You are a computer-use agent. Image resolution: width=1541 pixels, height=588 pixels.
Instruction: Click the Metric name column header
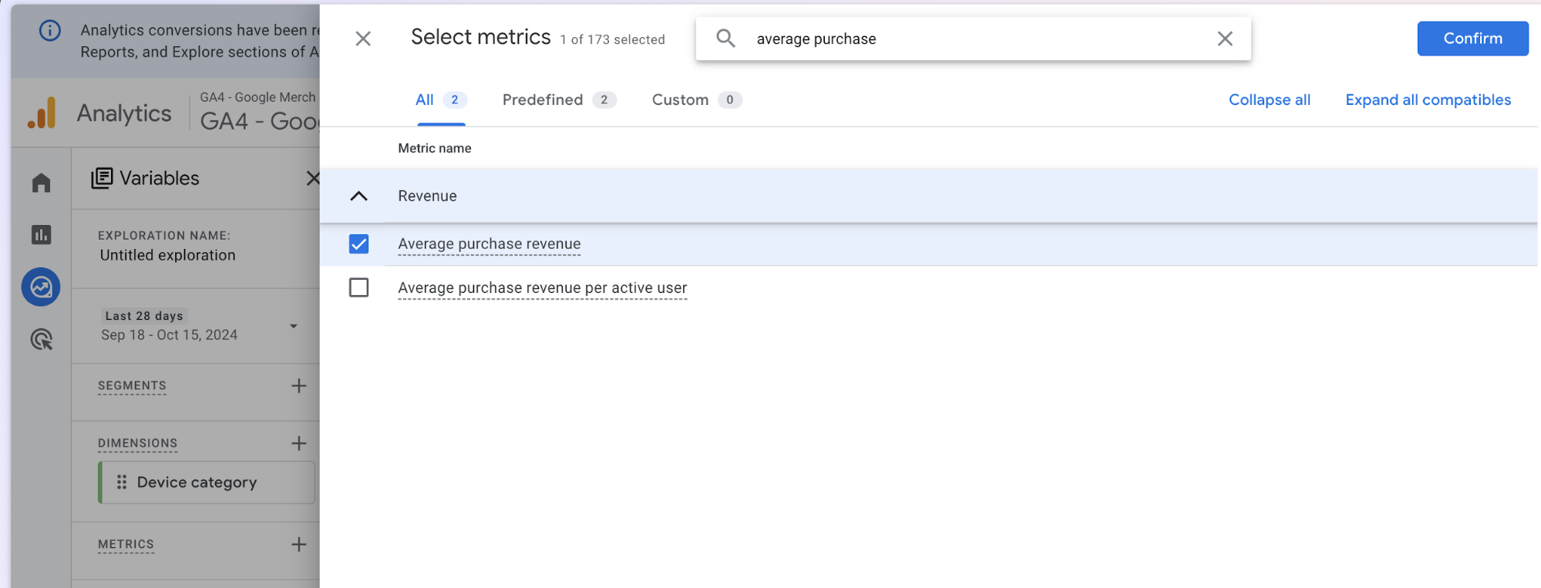pos(435,148)
